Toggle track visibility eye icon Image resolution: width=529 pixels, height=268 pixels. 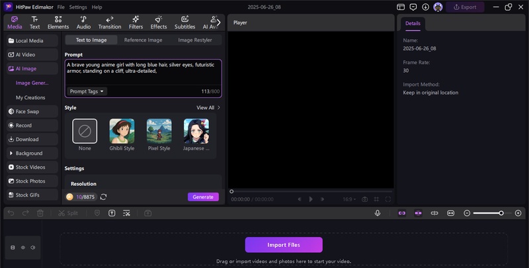click(x=23, y=247)
